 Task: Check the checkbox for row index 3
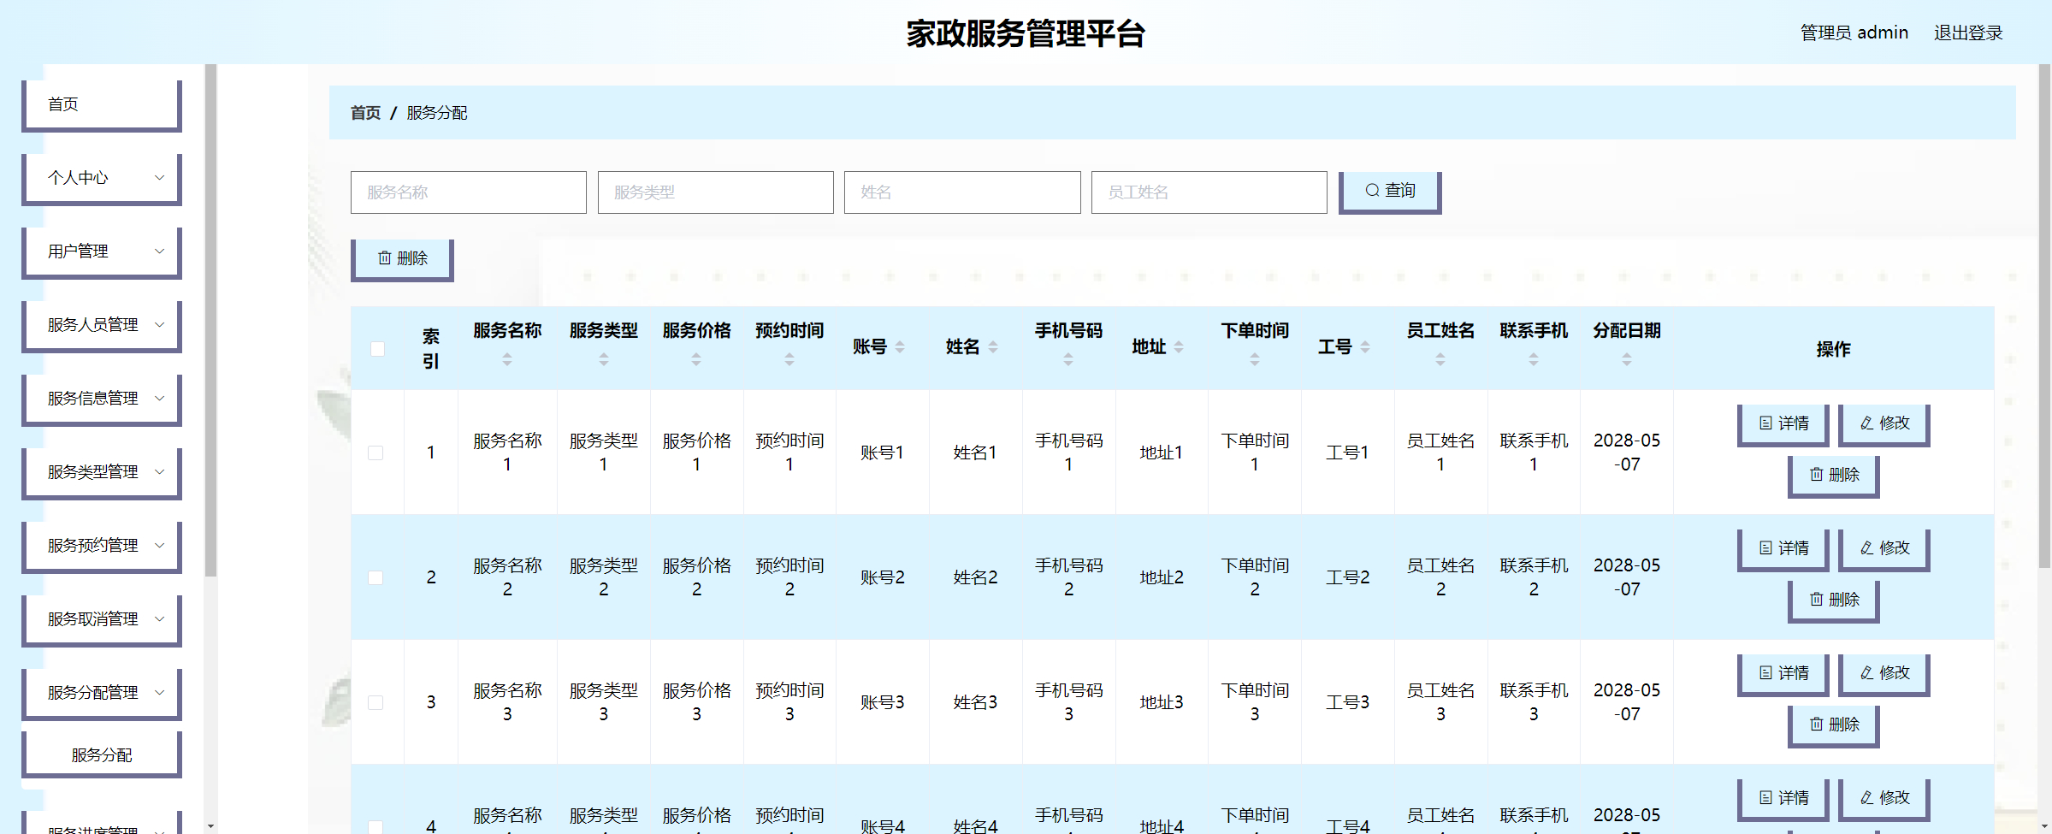pyautogui.click(x=376, y=702)
